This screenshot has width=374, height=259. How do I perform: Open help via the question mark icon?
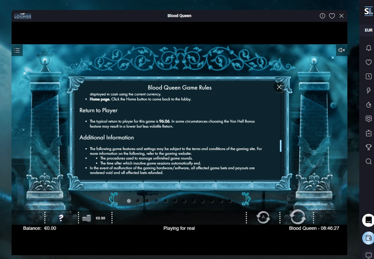click(61, 218)
